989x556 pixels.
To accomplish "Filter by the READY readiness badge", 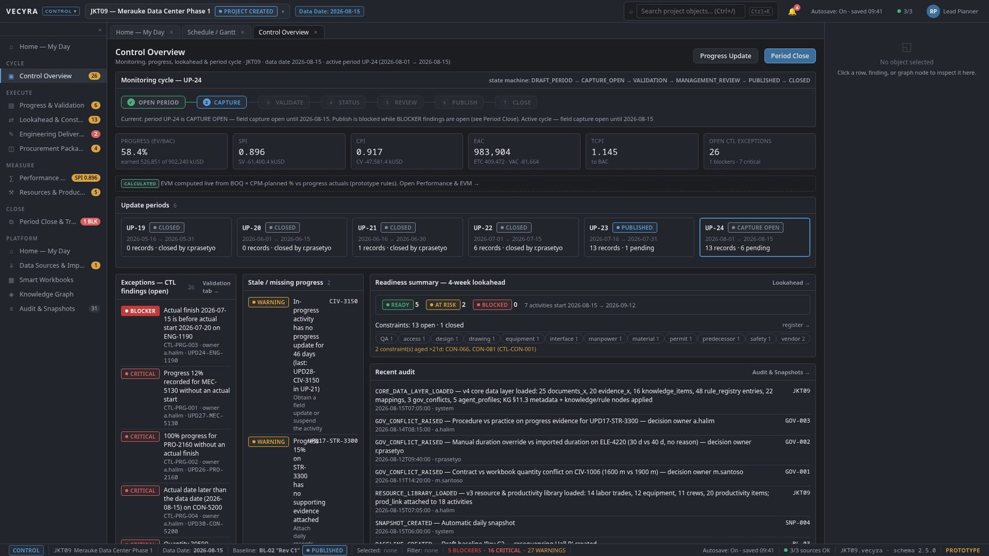I will (397, 305).
